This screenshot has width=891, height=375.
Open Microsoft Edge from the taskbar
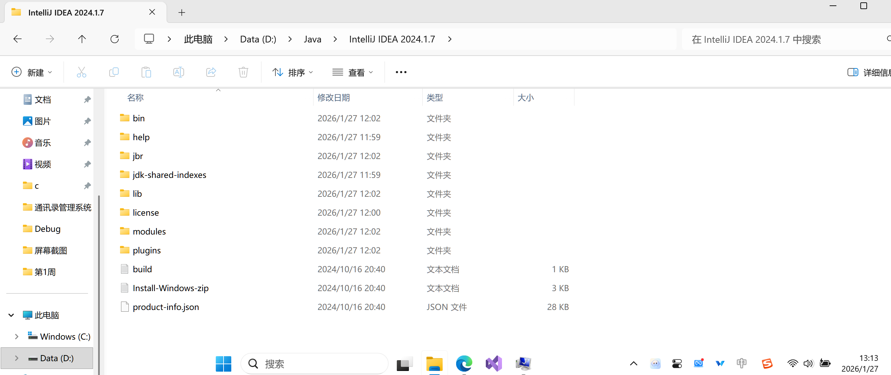coord(464,363)
